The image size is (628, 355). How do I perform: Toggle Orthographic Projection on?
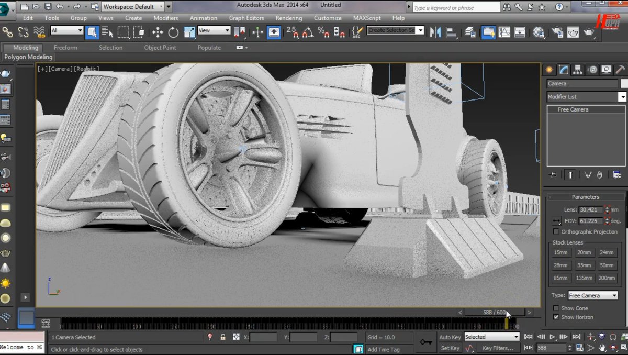pos(556,231)
